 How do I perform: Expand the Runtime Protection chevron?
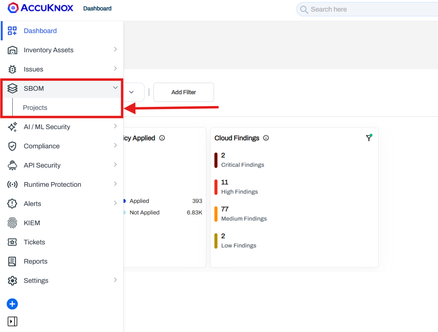click(x=115, y=184)
